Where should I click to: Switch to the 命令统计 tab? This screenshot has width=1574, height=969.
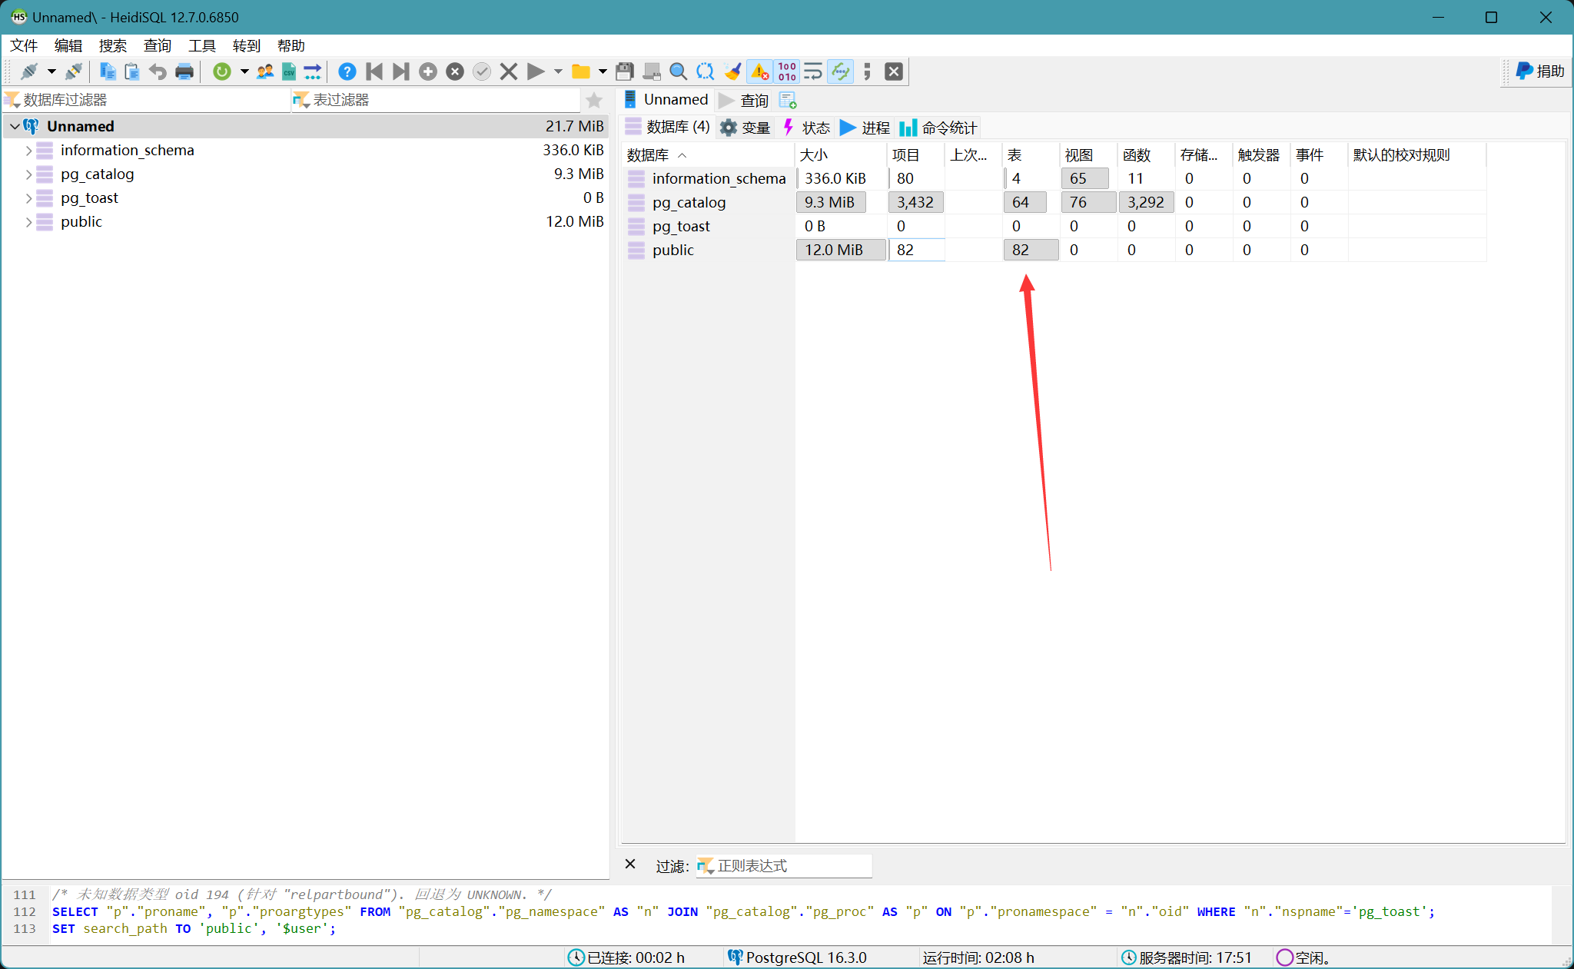tap(938, 128)
